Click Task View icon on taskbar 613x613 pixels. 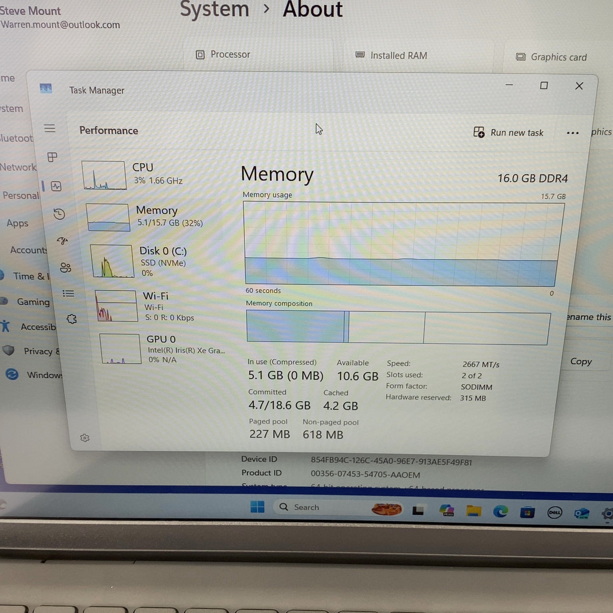click(x=418, y=510)
